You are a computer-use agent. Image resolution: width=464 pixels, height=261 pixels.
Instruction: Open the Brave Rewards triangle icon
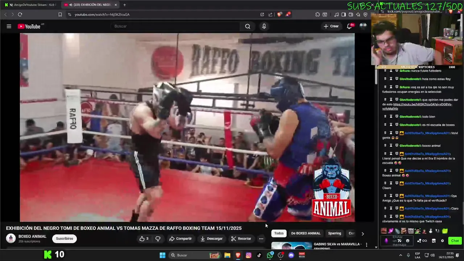tap(288, 14)
